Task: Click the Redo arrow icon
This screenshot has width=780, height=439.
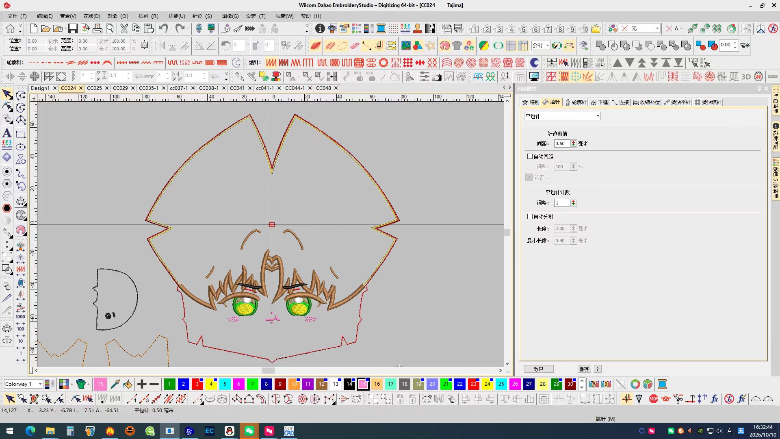Action: click(x=180, y=28)
